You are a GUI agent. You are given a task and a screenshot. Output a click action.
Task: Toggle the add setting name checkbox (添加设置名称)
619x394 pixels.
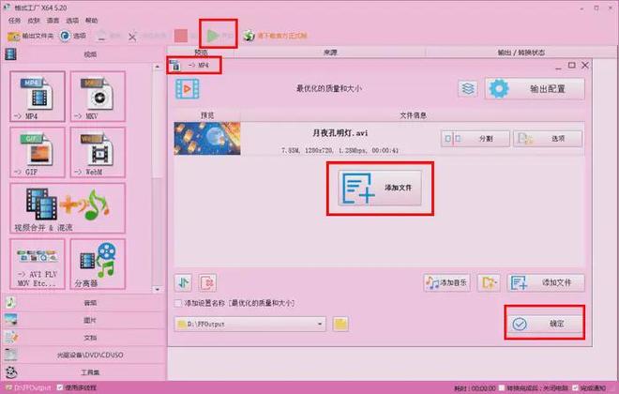178,303
